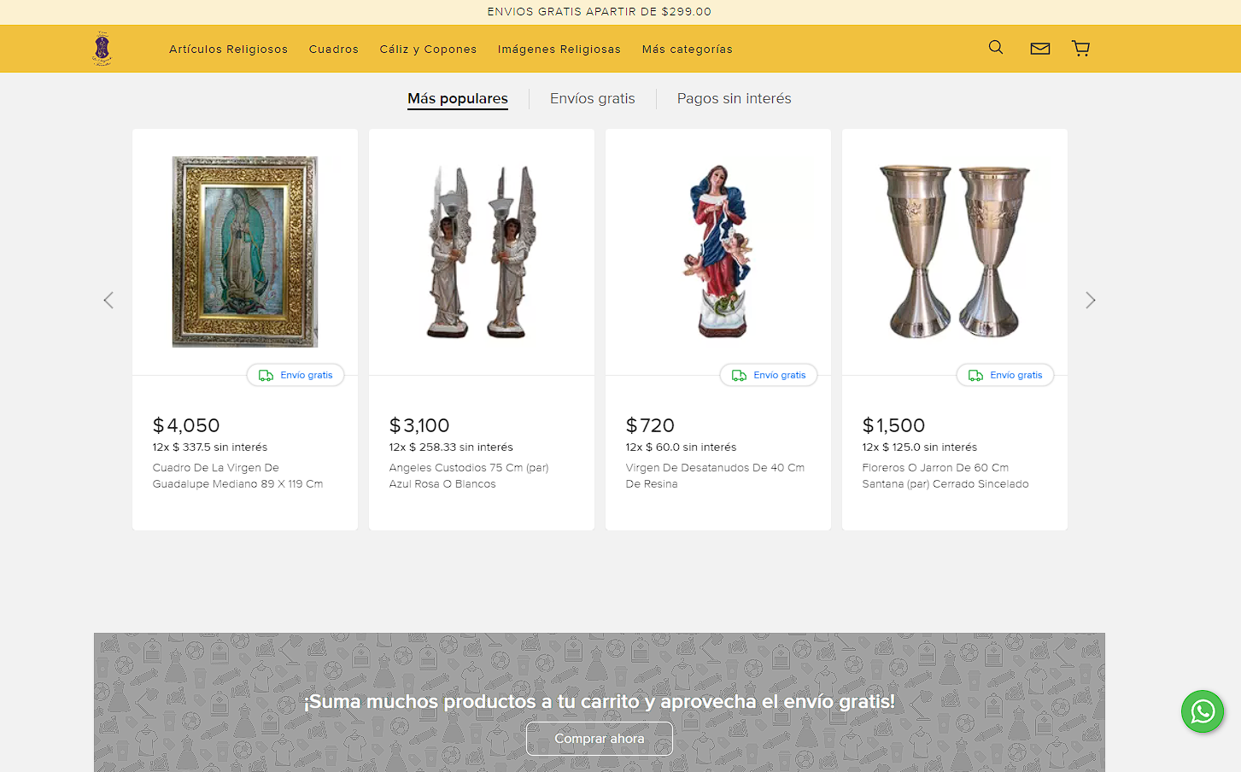Click the envelope contact icon
The image size is (1241, 772).
1039,49
